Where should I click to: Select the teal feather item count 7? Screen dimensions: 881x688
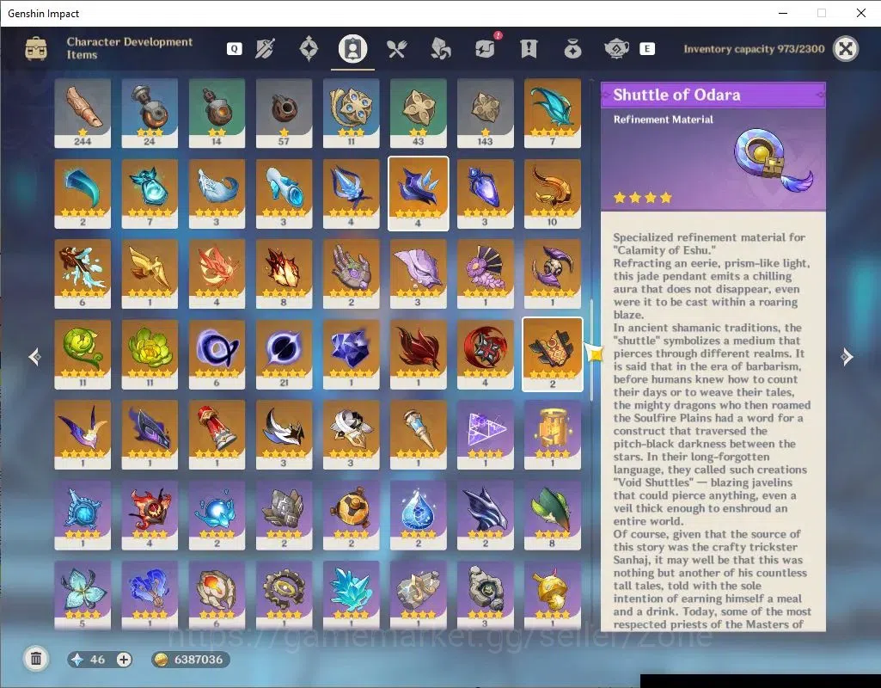pyautogui.click(x=553, y=113)
